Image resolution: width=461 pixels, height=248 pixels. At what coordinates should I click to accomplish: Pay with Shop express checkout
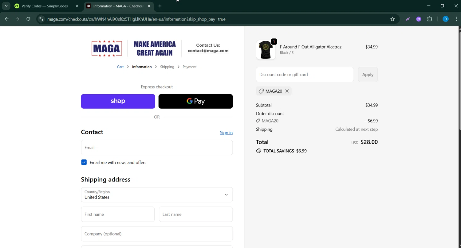point(118,101)
